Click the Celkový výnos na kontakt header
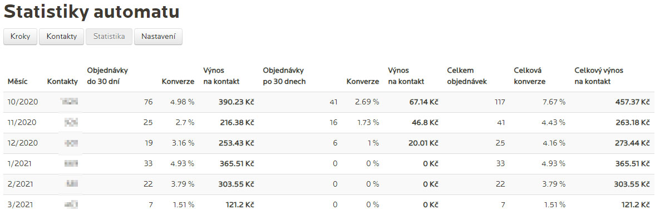Screen dimensions: 660x220 tap(599, 76)
